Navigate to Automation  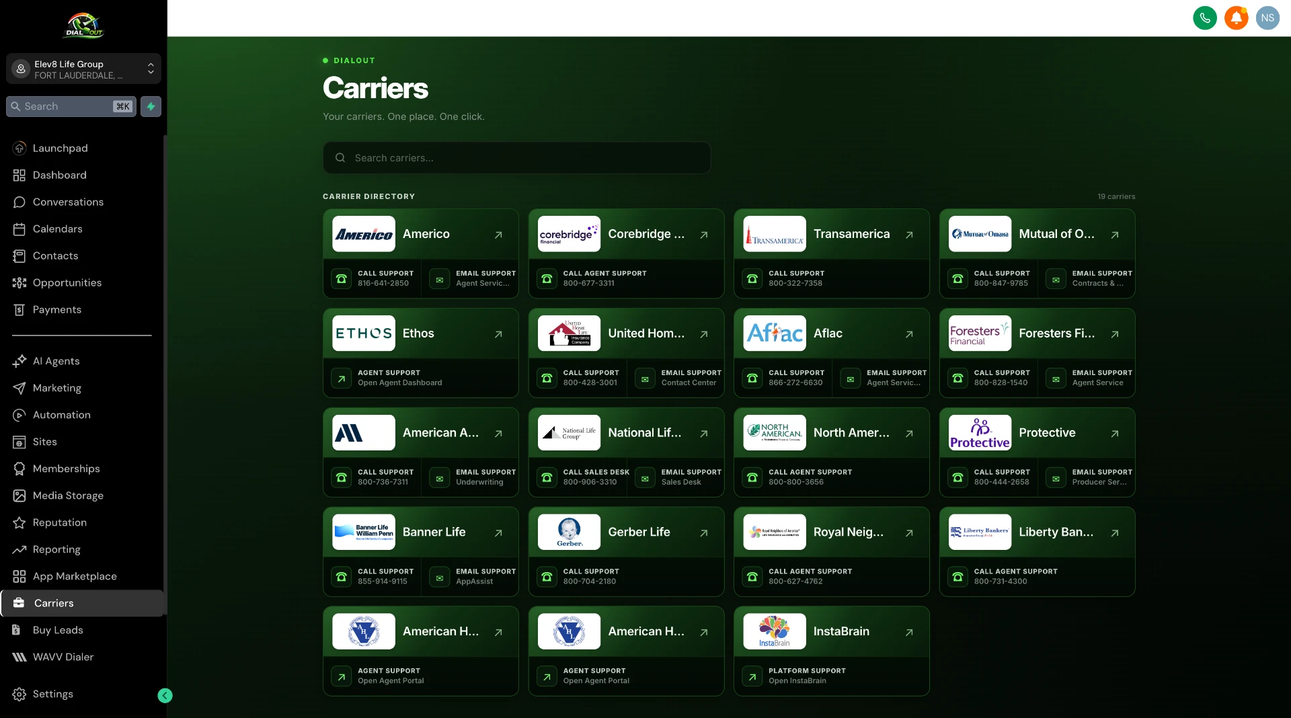(82, 415)
